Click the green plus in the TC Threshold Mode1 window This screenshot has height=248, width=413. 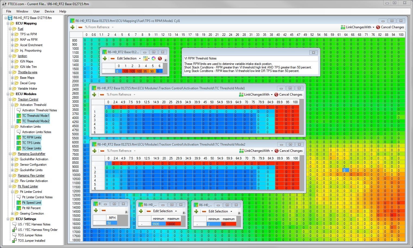[94, 95]
